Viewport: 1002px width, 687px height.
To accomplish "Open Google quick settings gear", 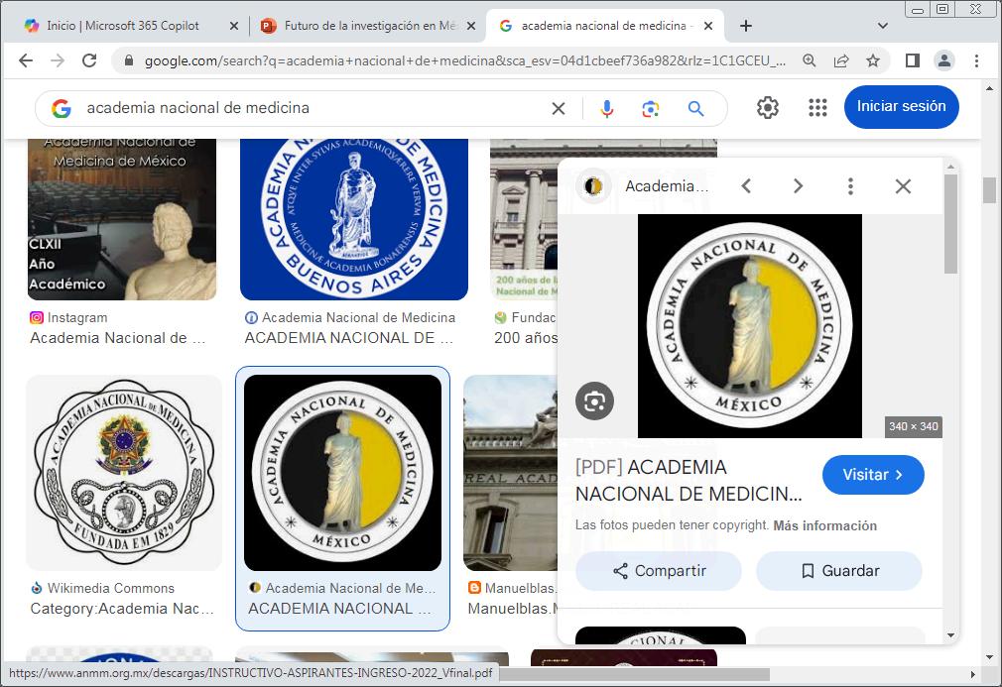I will pyautogui.click(x=768, y=107).
